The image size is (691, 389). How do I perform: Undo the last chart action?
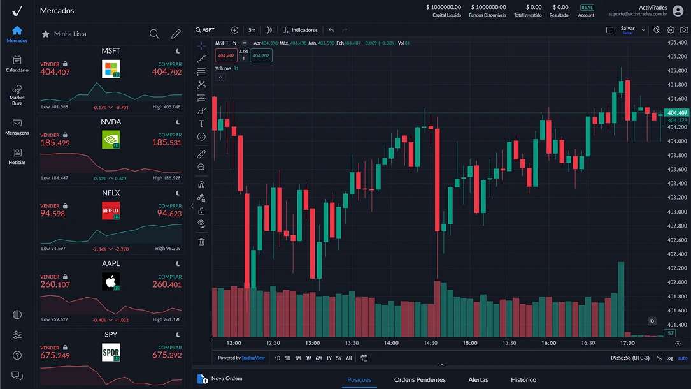(331, 30)
